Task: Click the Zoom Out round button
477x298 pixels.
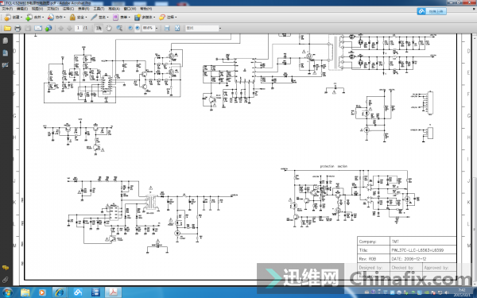Action: 130,29
